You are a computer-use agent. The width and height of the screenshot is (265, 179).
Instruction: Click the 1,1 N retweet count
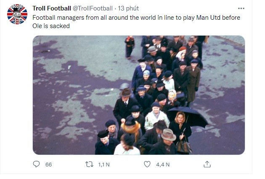103,165
